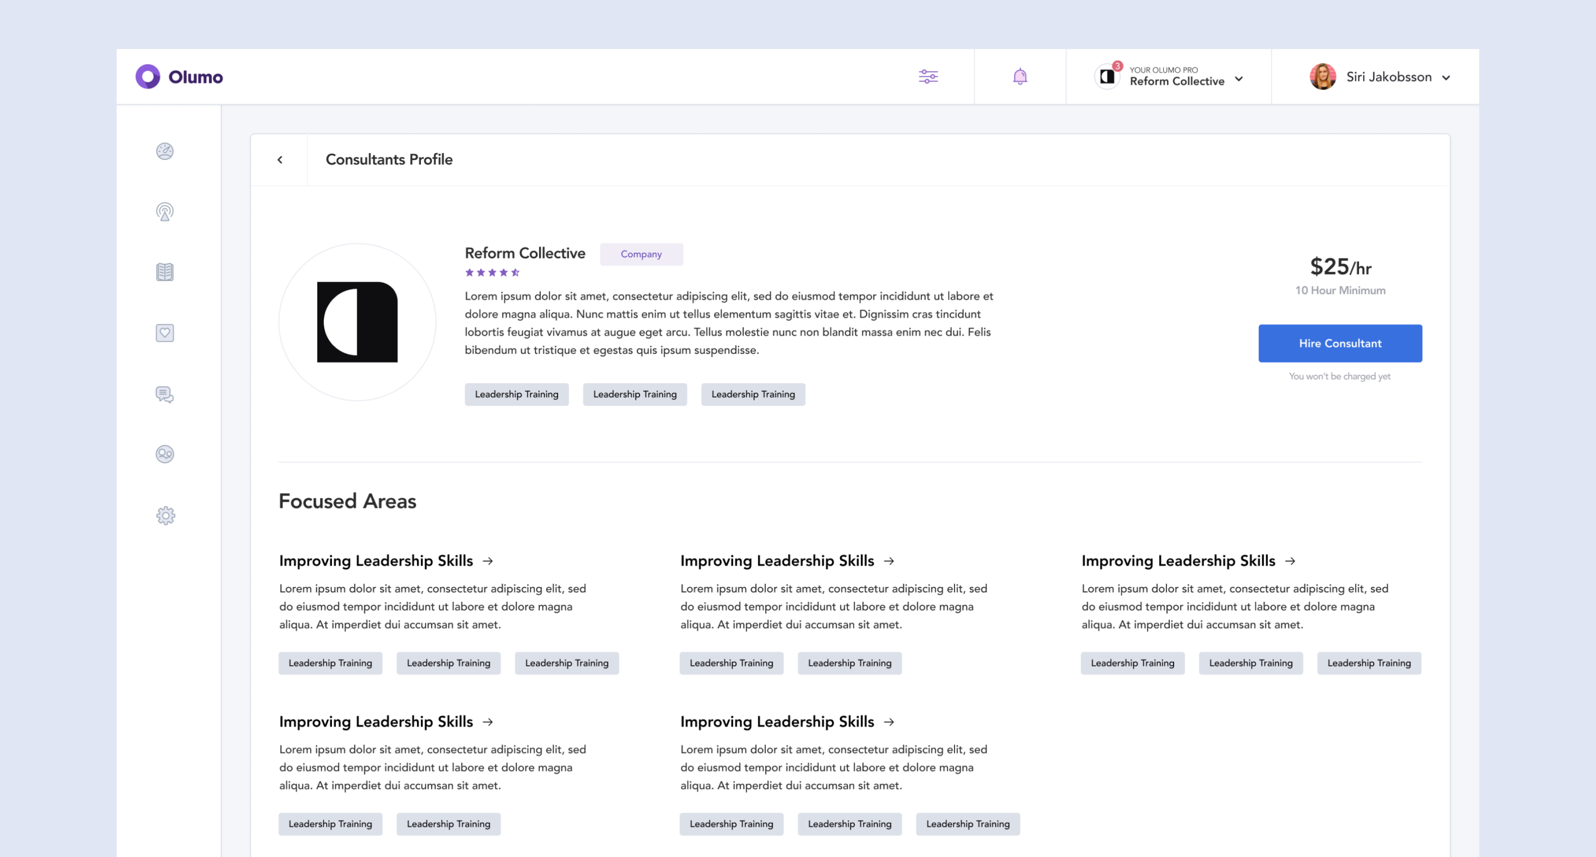Click Siri Jakobsson's avatar photo

1322,77
